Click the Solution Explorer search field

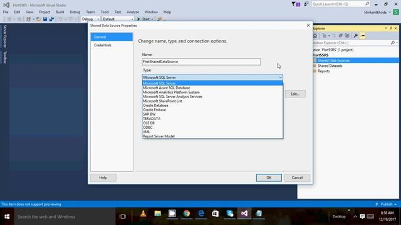(352, 43)
